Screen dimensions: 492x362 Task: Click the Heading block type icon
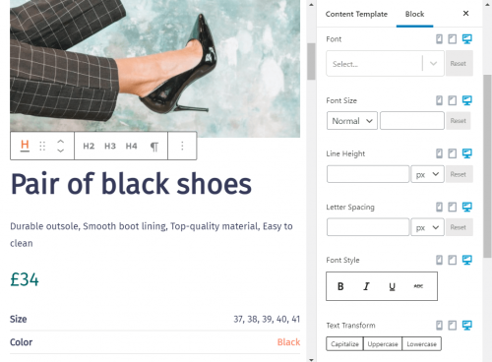coord(25,146)
